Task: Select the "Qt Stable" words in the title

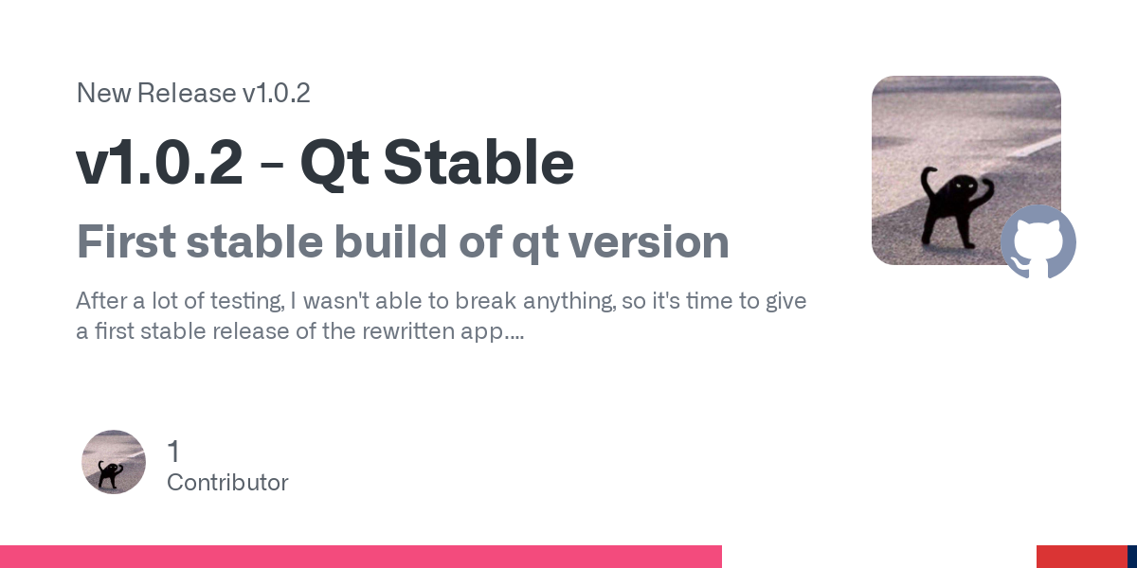Action: pos(437,164)
